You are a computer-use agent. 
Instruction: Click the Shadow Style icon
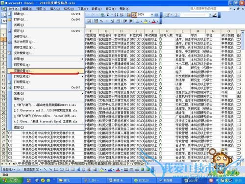pyautogui.click(x=143, y=169)
